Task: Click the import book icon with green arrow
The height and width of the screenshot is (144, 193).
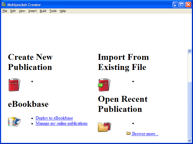Action: click(104, 85)
